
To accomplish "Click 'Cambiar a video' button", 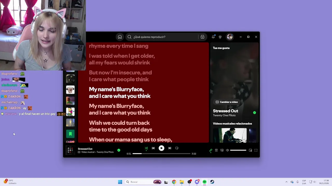I will coord(227,102).
